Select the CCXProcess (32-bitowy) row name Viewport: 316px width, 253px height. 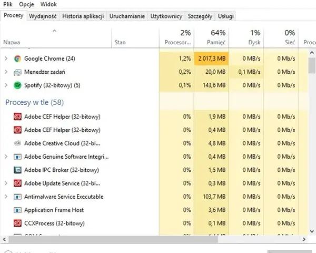pos(54,223)
